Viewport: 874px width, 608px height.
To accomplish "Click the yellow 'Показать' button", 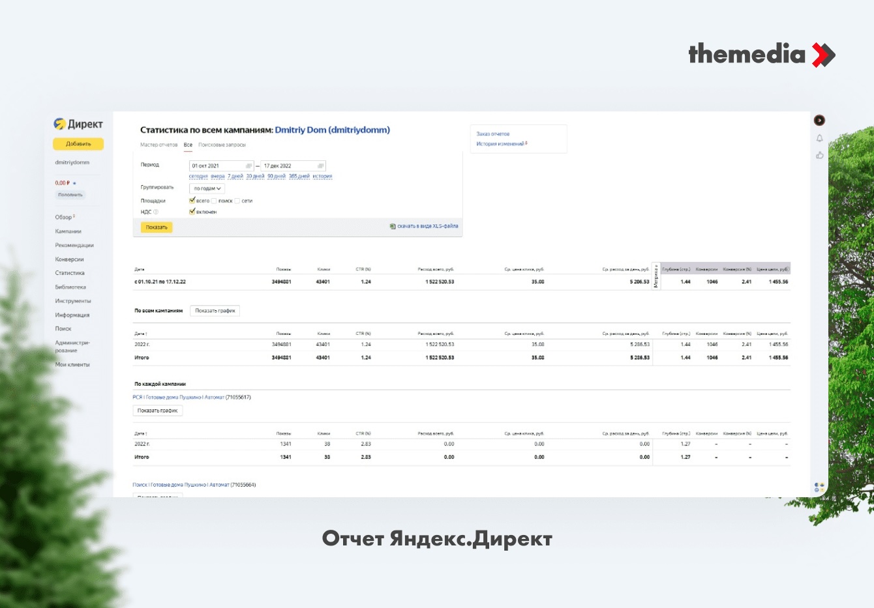I will 157,227.
